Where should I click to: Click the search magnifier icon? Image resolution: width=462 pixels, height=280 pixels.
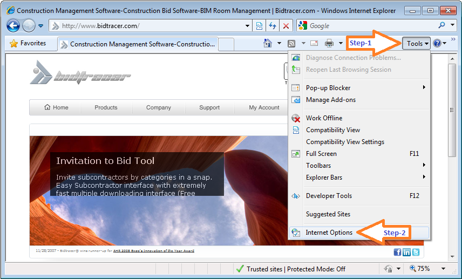pos(441,25)
